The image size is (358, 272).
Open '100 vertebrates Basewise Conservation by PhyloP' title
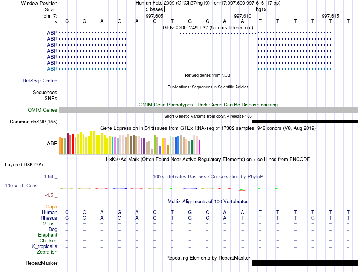[x=208, y=177]
